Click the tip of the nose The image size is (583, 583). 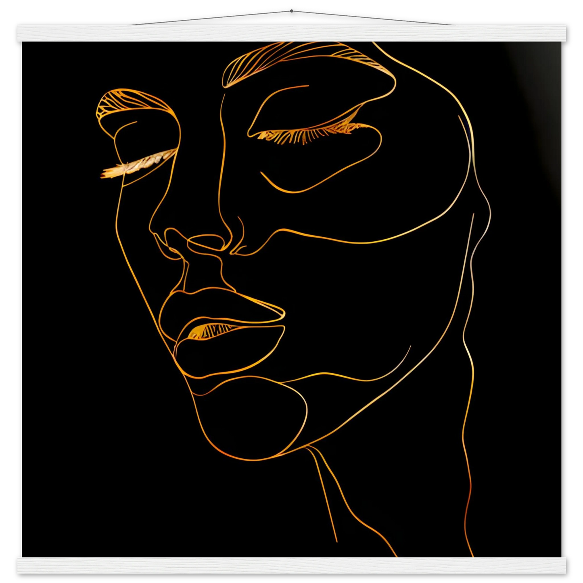(206, 243)
